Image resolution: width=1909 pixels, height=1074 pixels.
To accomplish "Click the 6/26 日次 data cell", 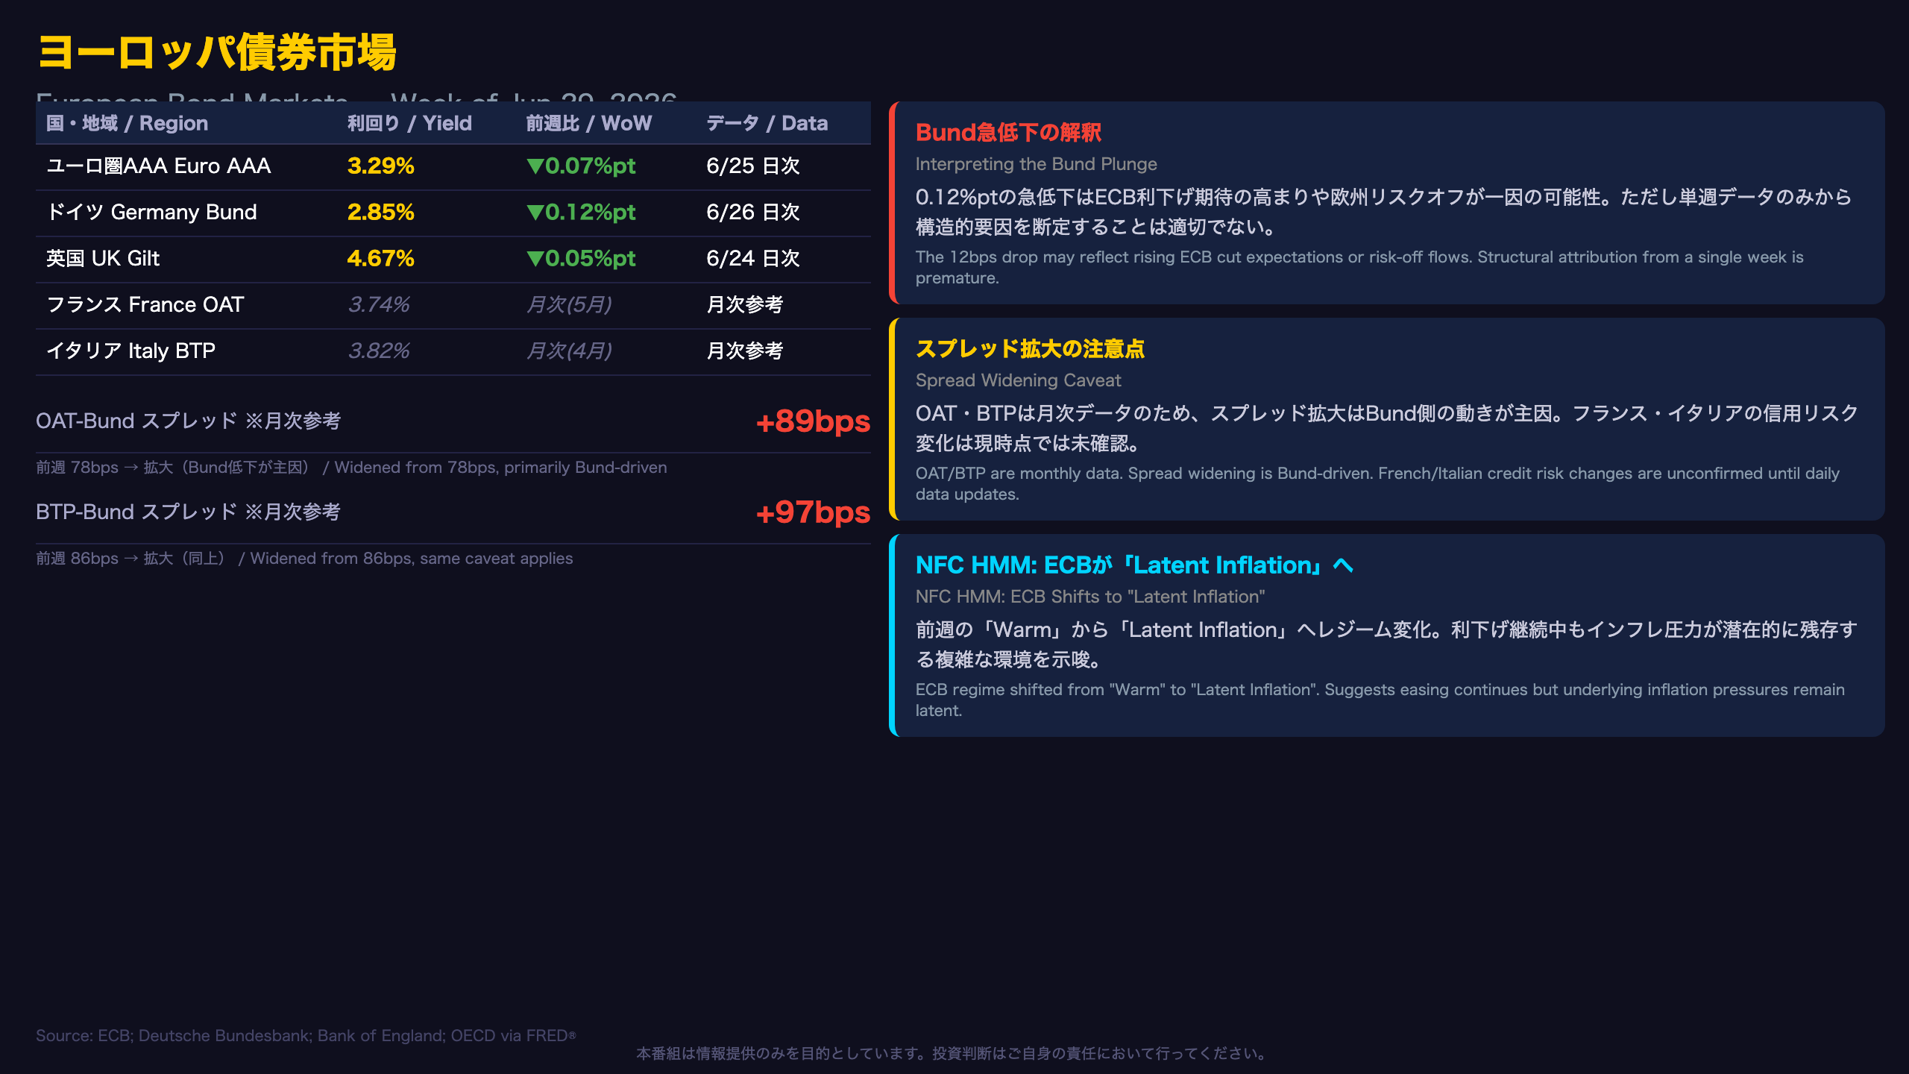I will 752,212.
